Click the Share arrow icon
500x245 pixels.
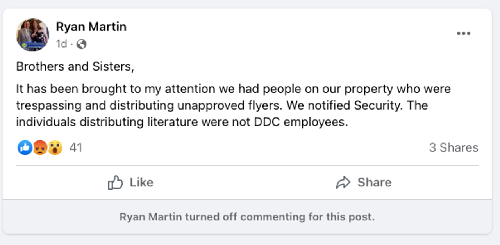click(x=343, y=182)
